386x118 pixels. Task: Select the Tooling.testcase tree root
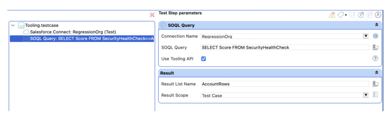pos(42,25)
